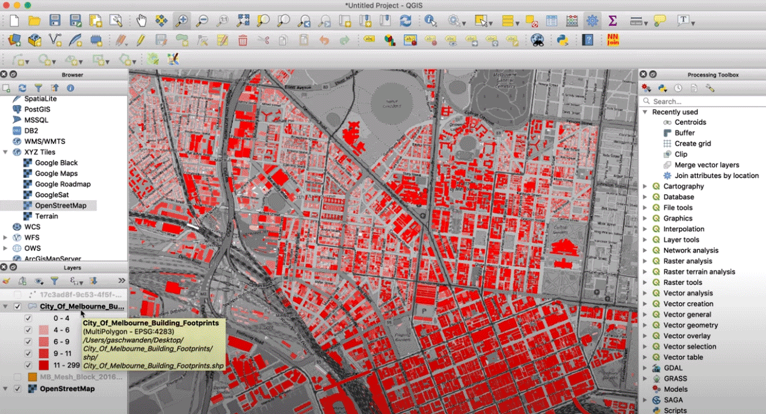Launch the NN Join plugin

(613, 40)
